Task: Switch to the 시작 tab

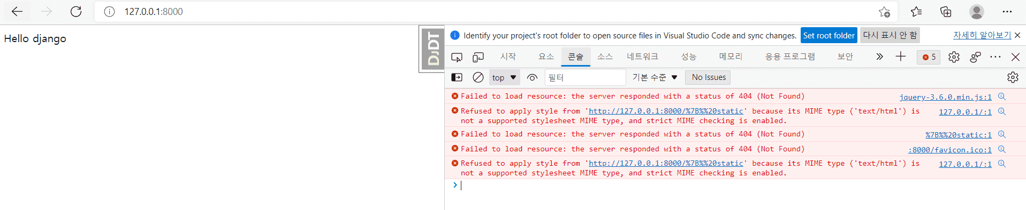Action: pos(508,56)
